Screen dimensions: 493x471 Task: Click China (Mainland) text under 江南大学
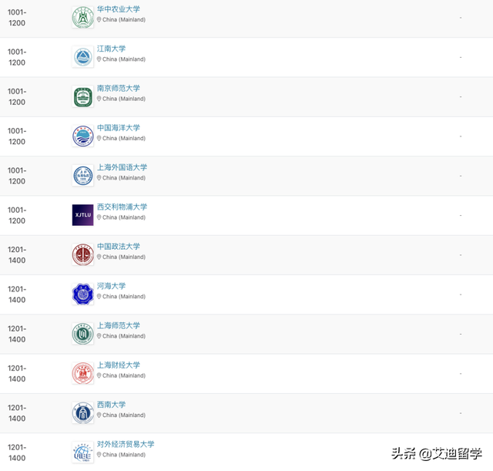coord(124,59)
